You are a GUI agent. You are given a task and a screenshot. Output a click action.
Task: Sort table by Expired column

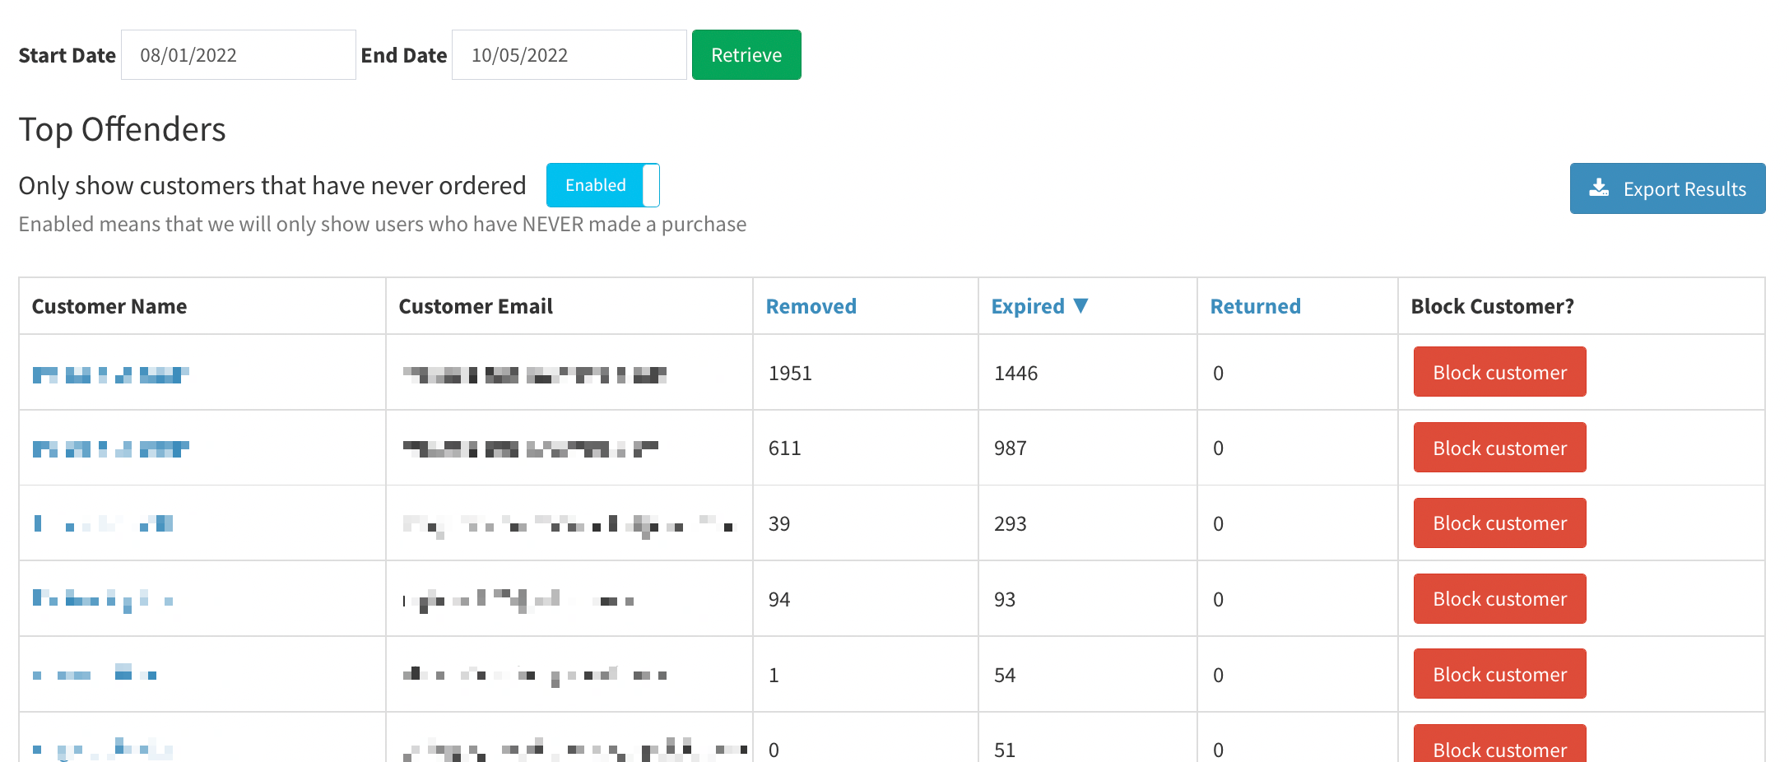point(1027,306)
